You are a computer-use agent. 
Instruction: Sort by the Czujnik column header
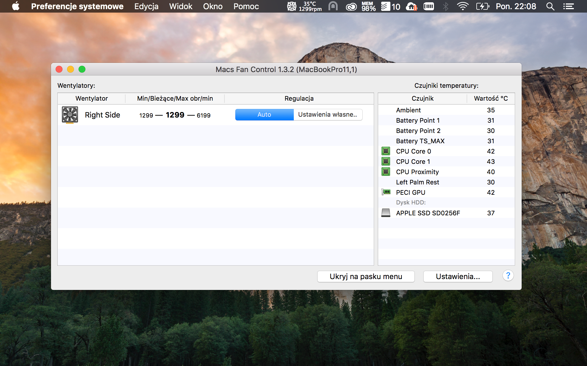tap(422, 98)
